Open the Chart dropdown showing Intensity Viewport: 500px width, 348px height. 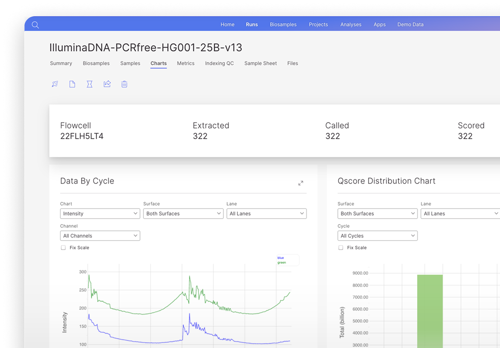(100, 214)
